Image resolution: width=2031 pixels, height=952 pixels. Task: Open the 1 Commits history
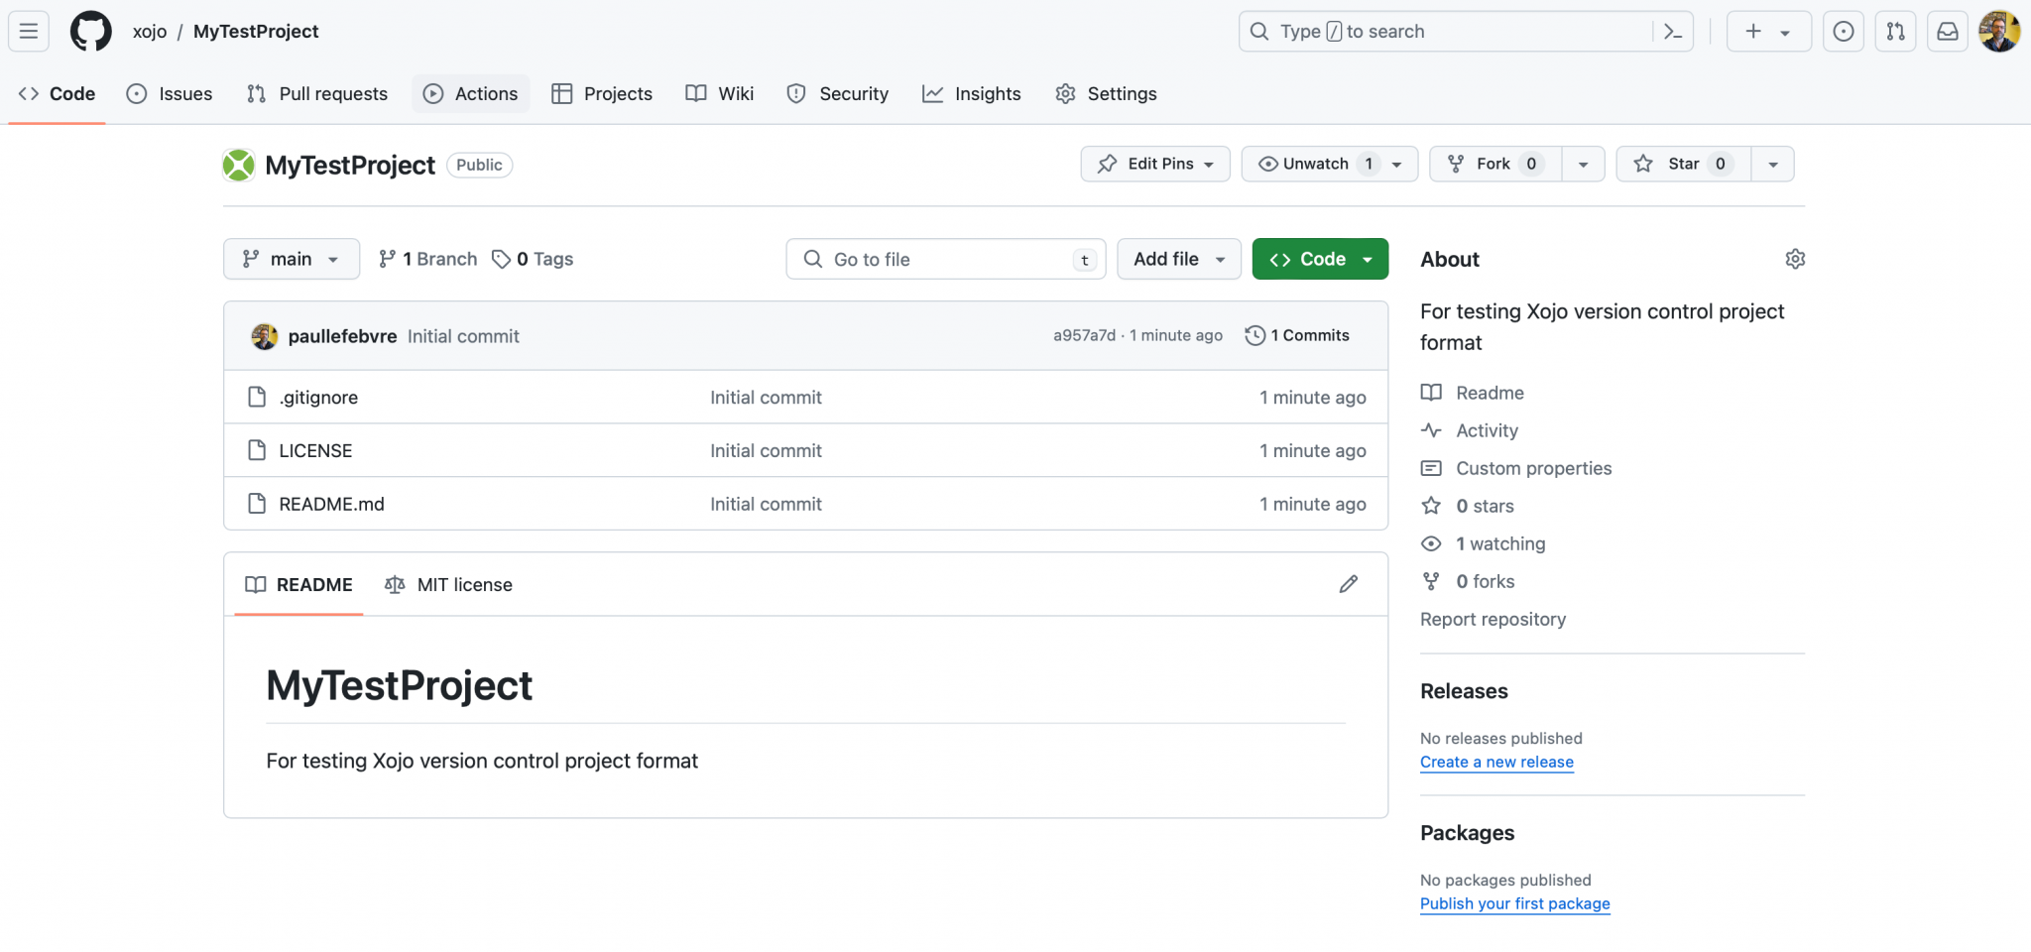(x=1297, y=335)
